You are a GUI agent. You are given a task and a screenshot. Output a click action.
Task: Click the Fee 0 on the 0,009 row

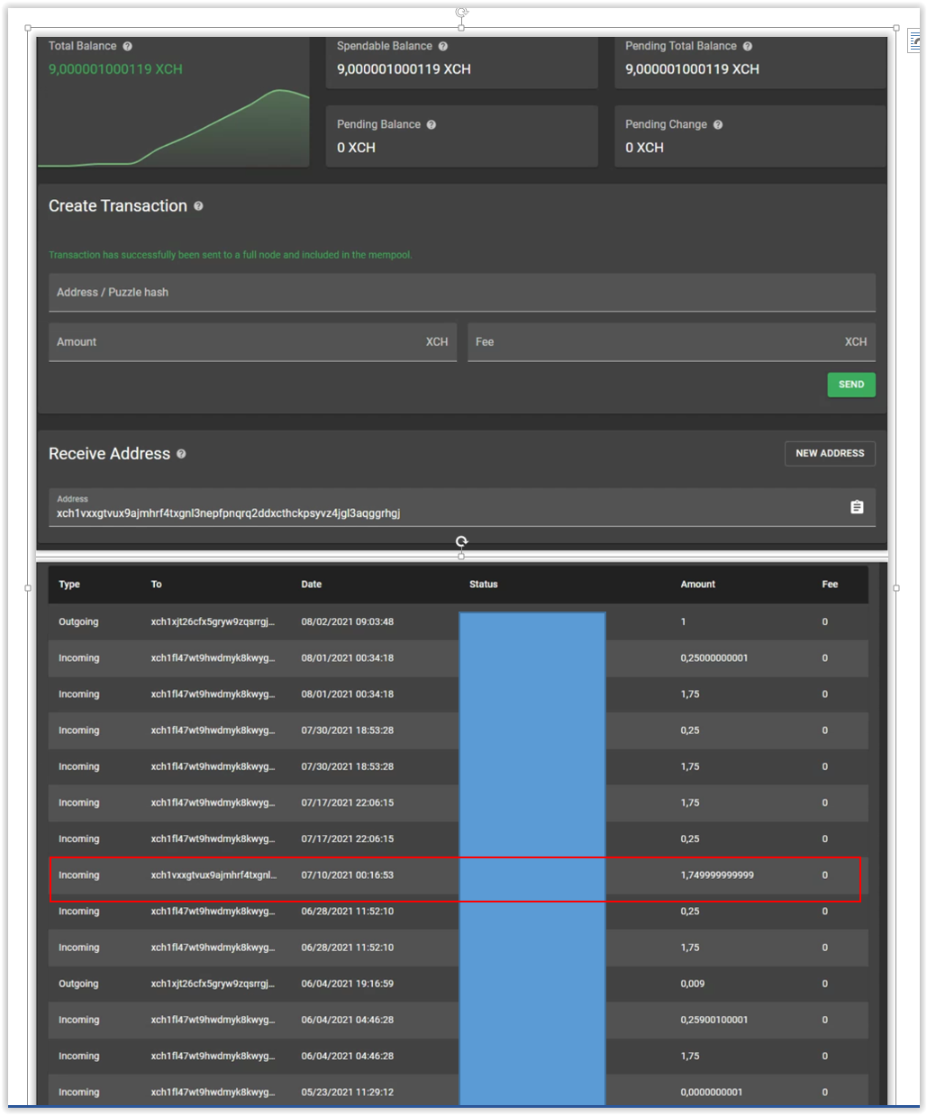point(824,984)
